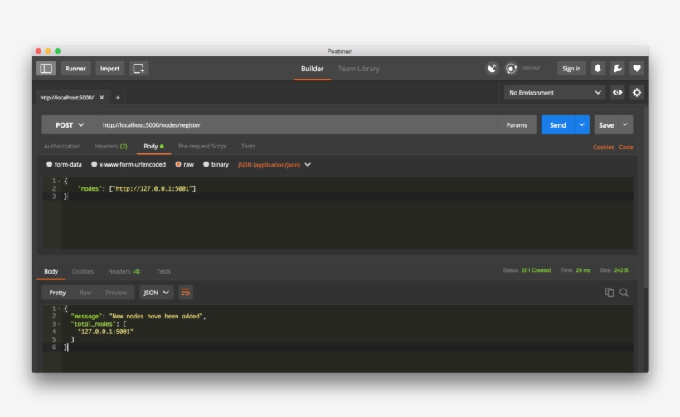Click the "29 ms" time value
This screenshot has width=680, height=417.
tap(583, 270)
